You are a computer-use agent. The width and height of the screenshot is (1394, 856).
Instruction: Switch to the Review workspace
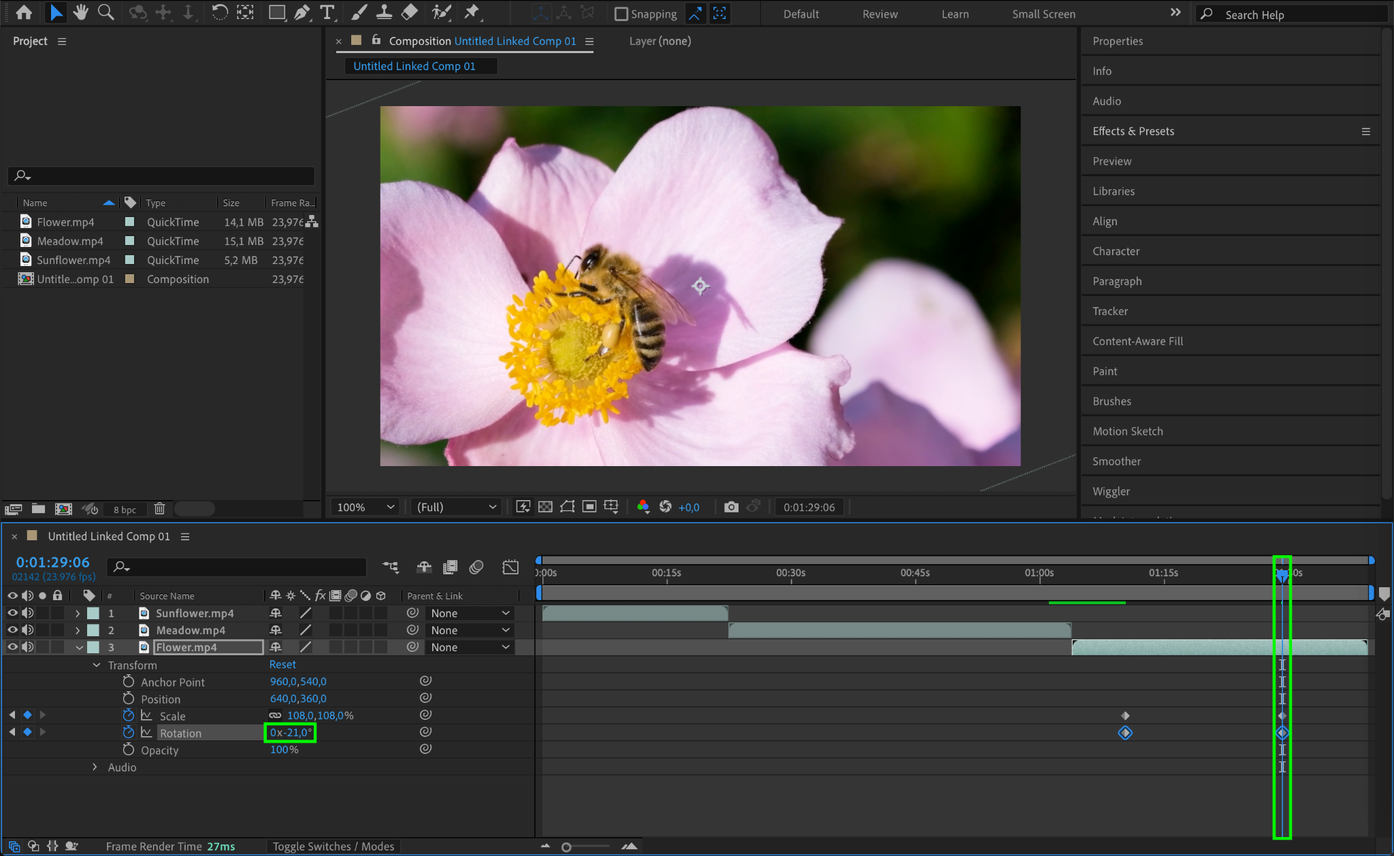click(879, 14)
